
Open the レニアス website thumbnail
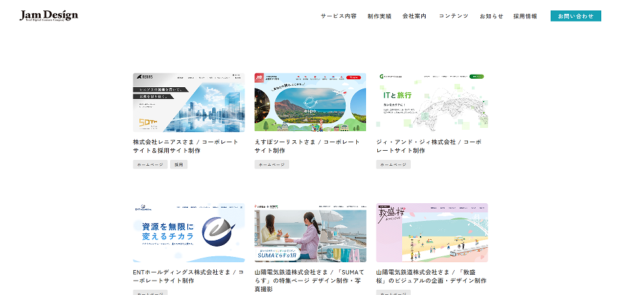189,102
